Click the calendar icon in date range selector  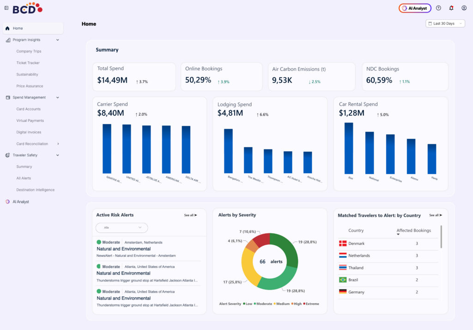430,24
